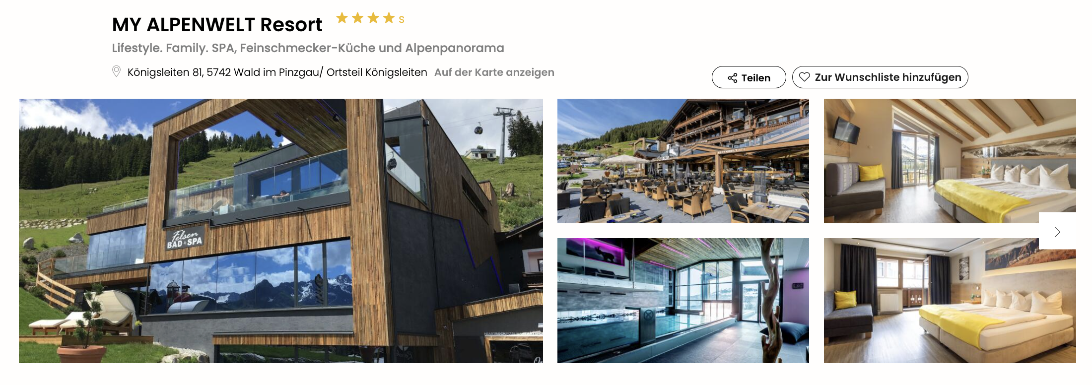
Task: Click the first gold rating star
Action: [342, 18]
